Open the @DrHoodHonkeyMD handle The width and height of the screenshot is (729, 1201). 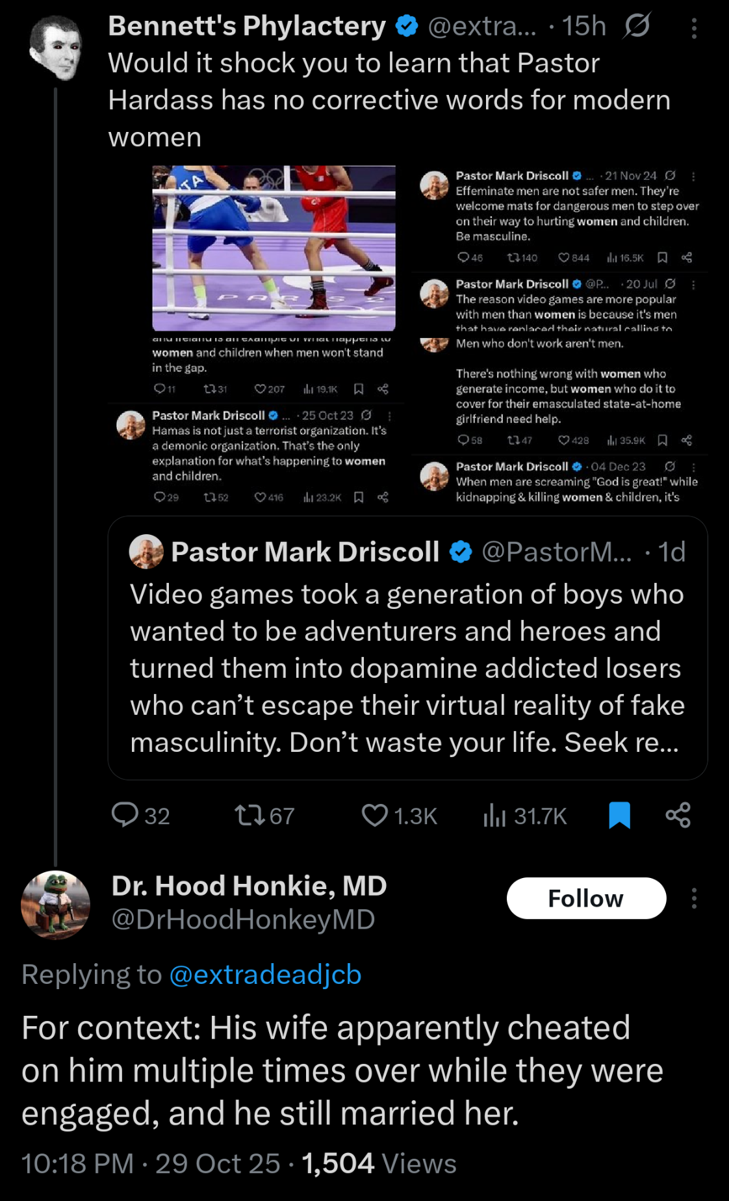click(x=243, y=920)
